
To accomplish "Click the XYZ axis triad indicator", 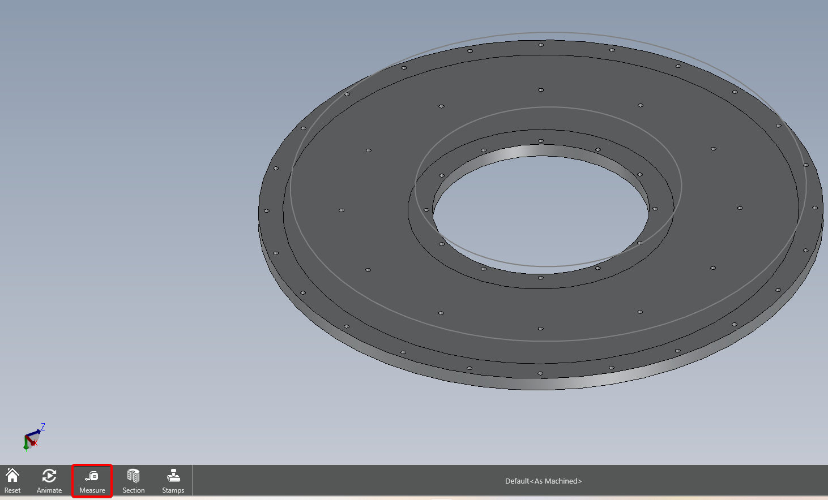I will [33, 437].
